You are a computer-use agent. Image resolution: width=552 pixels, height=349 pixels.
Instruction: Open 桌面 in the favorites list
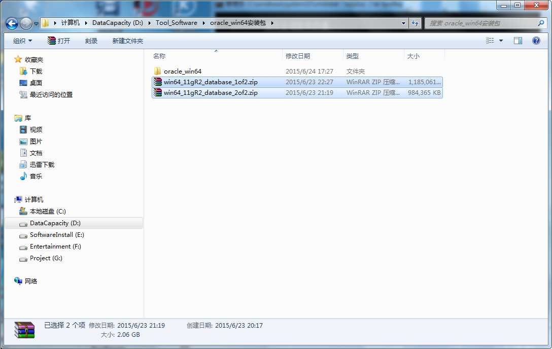click(36, 83)
